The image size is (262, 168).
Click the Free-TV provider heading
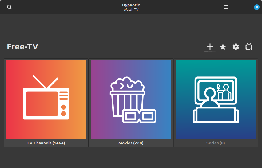coord(22,47)
